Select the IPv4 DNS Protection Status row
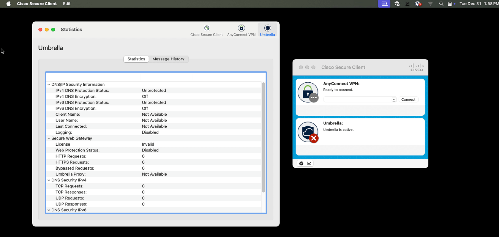The height and width of the screenshot is (237, 499). pyautogui.click(x=154, y=90)
